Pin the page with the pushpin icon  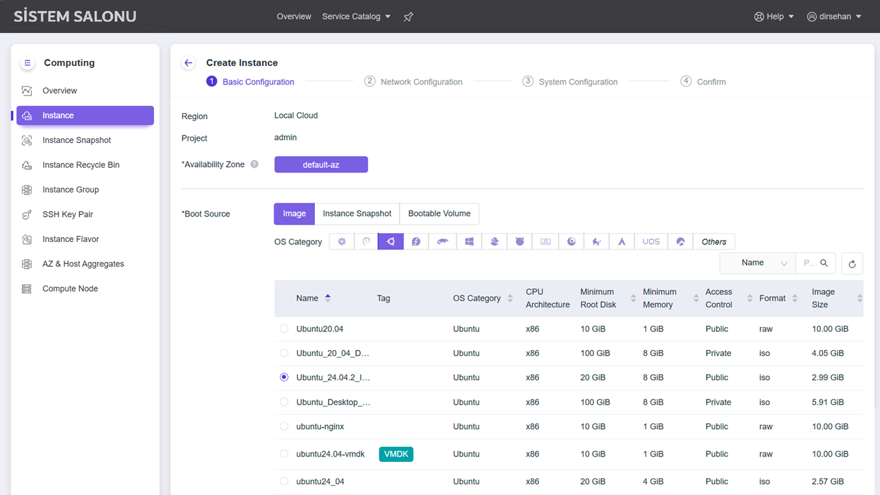[408, 16]
